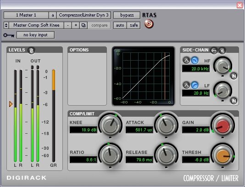Viewport: 245px width, 187px height.
Task: Click the release value field 79.6 ms
Action: (x=139, y=159)
